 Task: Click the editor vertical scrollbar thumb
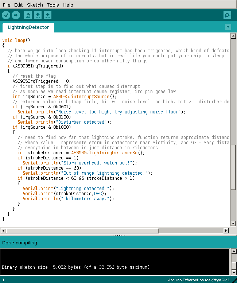click(x=233, y=167)
